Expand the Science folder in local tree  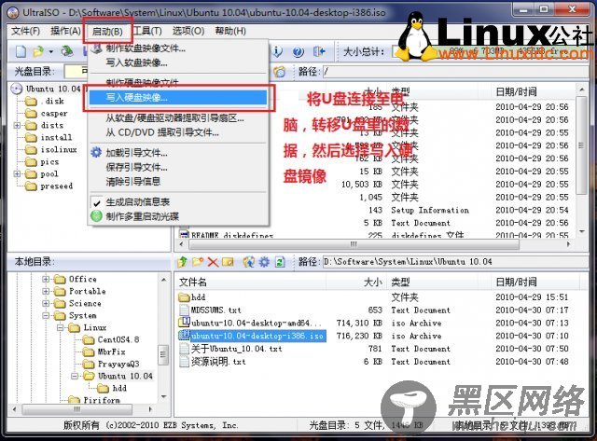pyautogui.click(x=46, y=303)
